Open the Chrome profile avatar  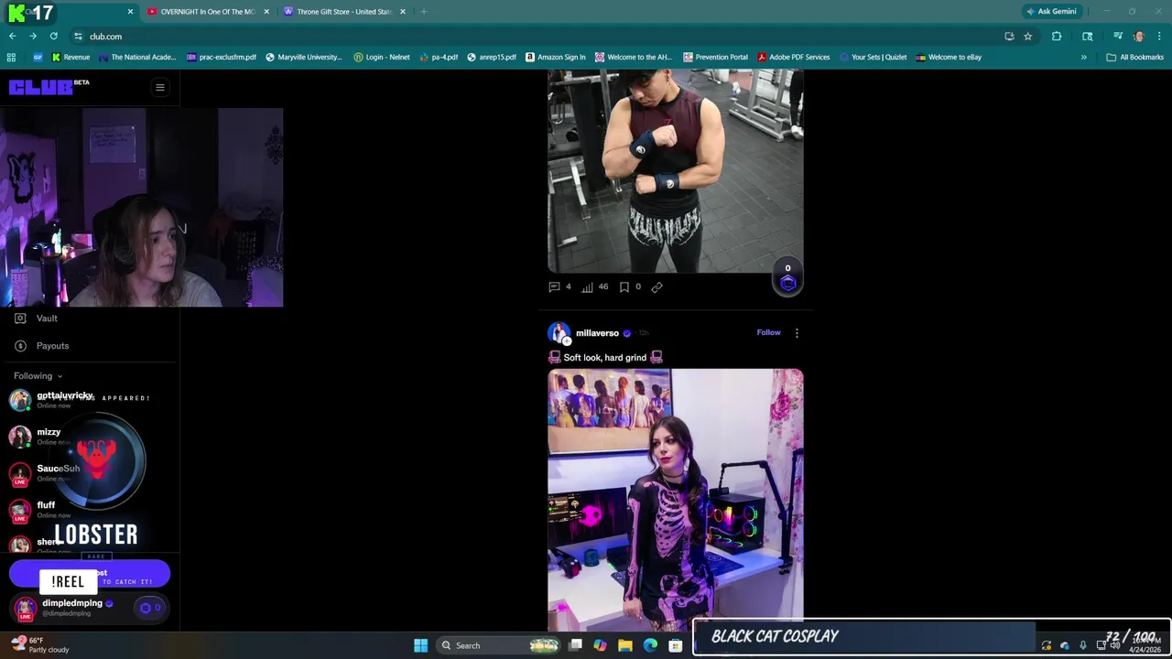pos(1139,37)
